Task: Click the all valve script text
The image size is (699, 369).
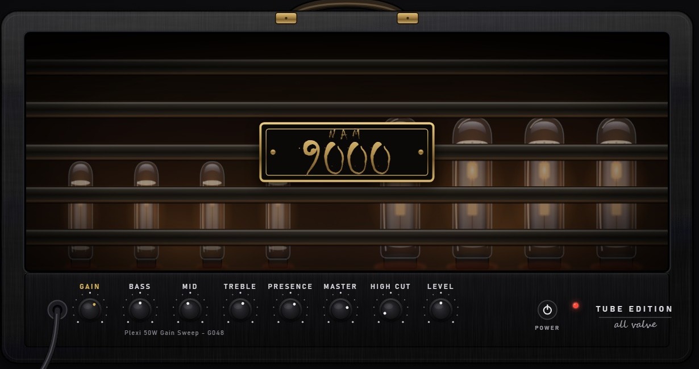Action: [635, 325]
